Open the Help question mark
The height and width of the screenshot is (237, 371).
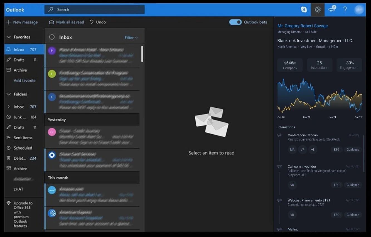point(345,9)
